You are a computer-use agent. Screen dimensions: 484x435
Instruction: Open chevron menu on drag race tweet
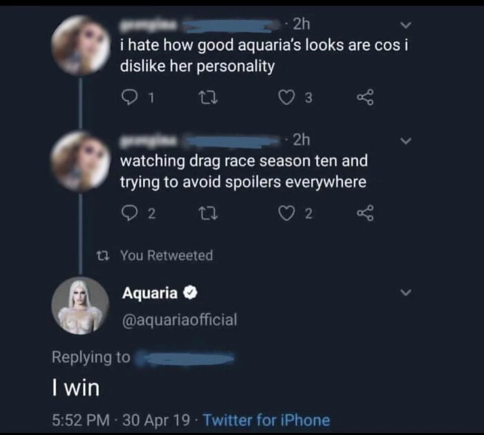pyautogui.click(x=406, y=141)
